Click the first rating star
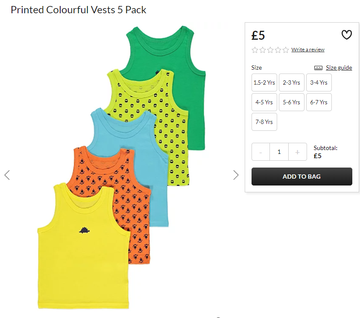 point(255,50)
